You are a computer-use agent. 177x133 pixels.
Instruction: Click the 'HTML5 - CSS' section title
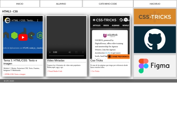(10, 11)
